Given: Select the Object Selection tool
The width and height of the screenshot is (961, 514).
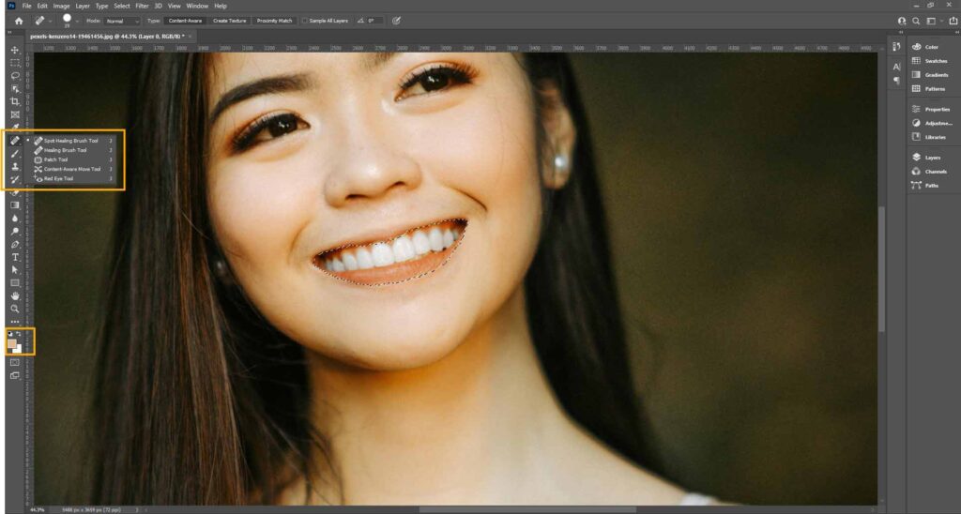Looking at the screenshot, I should (15, 89).
